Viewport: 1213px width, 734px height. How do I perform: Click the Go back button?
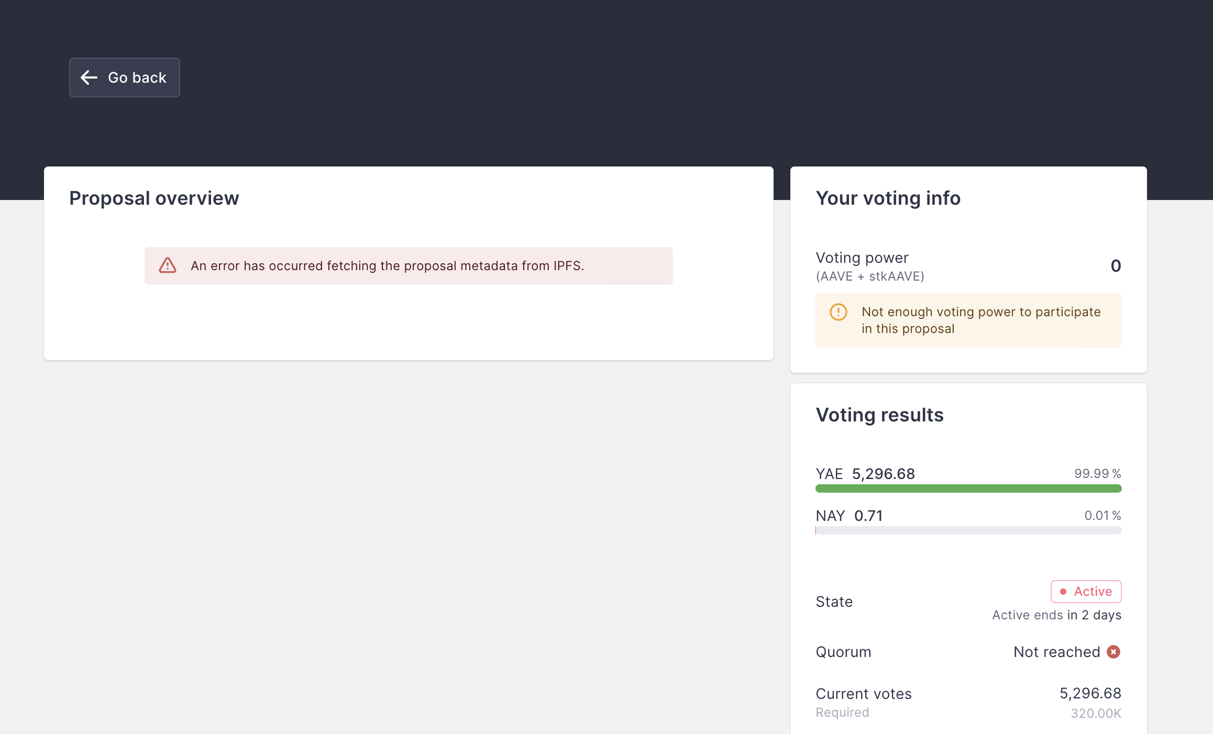(125, 77)
